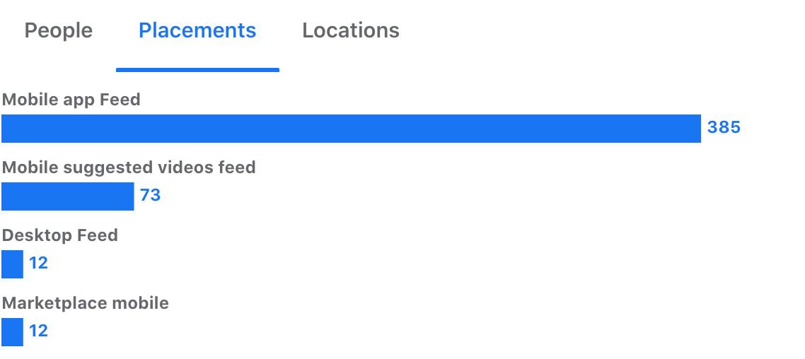This screenshot has width=805, height=359.
Task: Click the 12 value beside Desktop Feed bar
Action: (38, 263)
